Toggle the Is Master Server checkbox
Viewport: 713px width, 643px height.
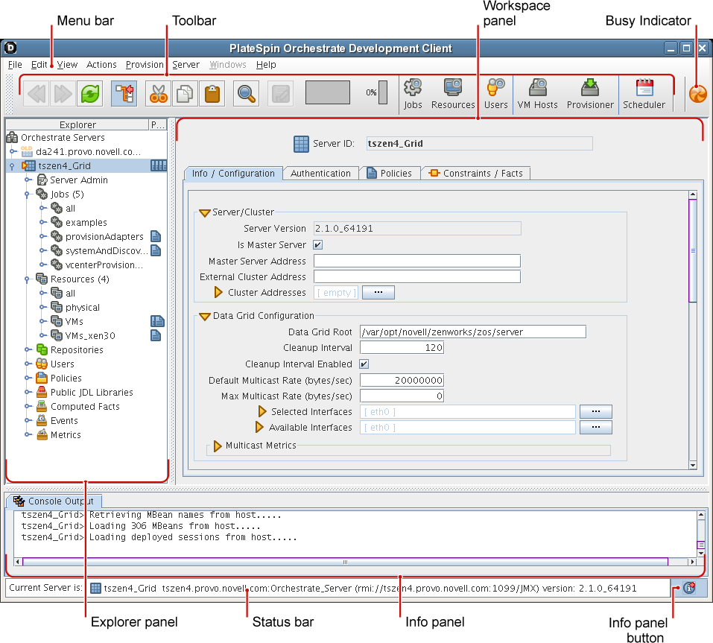[x=318, y=244]
